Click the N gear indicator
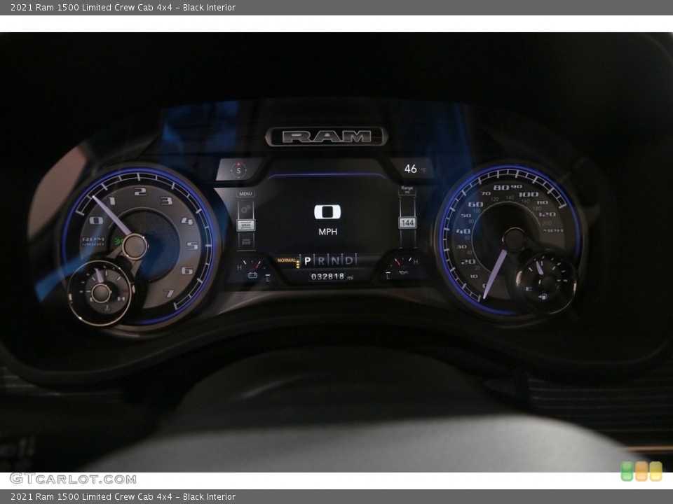673x504 pixels. [335, 260]
